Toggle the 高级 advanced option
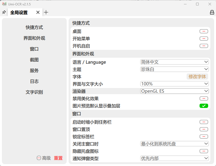The image size is (216, 166). click(x=44, y=158)
